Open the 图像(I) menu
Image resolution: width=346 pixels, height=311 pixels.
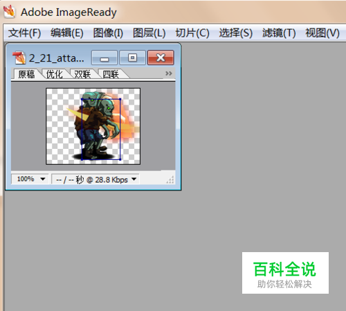[108, 33]
